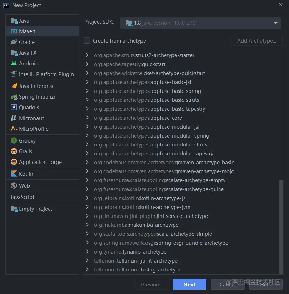Select scalate-archetype-guice row
The image size is (289, 294).
coord(183,189)
